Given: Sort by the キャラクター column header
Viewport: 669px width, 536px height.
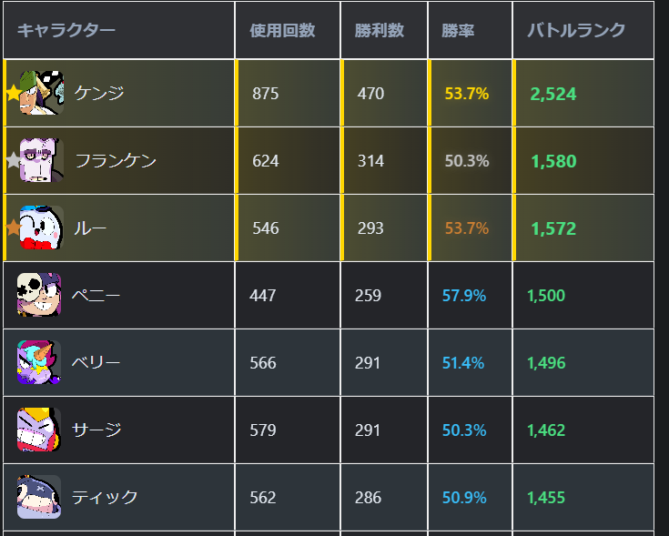Looking at the screenshot, I should tap(66, 30).
